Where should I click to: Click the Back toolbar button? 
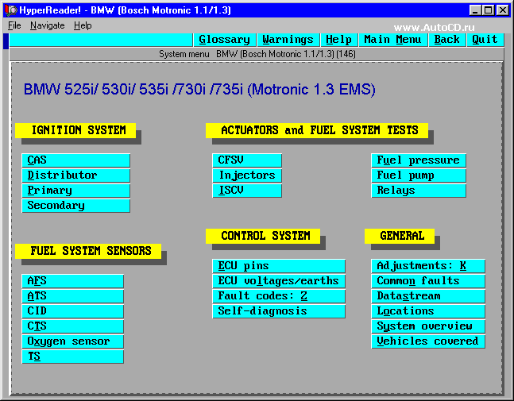coord(447,40)
